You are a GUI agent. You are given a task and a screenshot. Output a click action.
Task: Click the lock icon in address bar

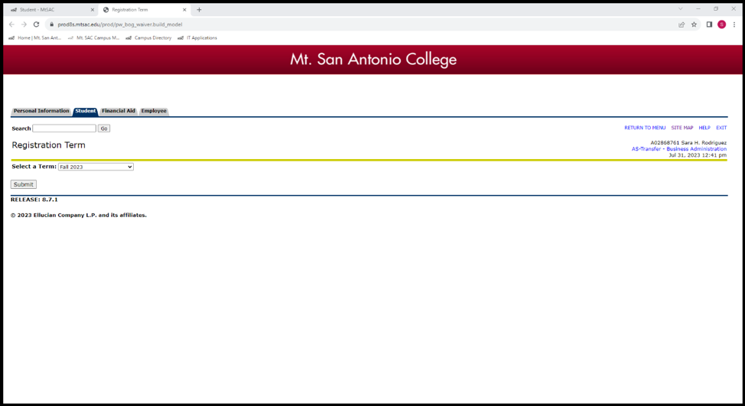[x=51, y=24]
